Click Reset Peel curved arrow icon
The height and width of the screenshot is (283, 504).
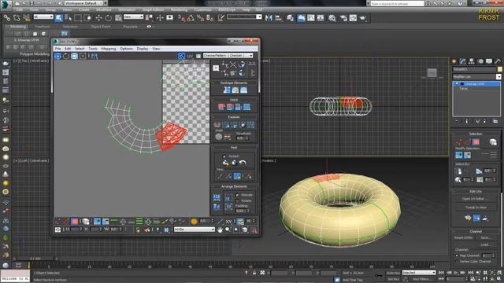click(x=243, y=163)
